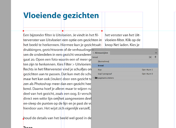This screenshot has width=176, height=128.
Task: Collapse the panel with double-arrow icon
Action: (156, 50)
